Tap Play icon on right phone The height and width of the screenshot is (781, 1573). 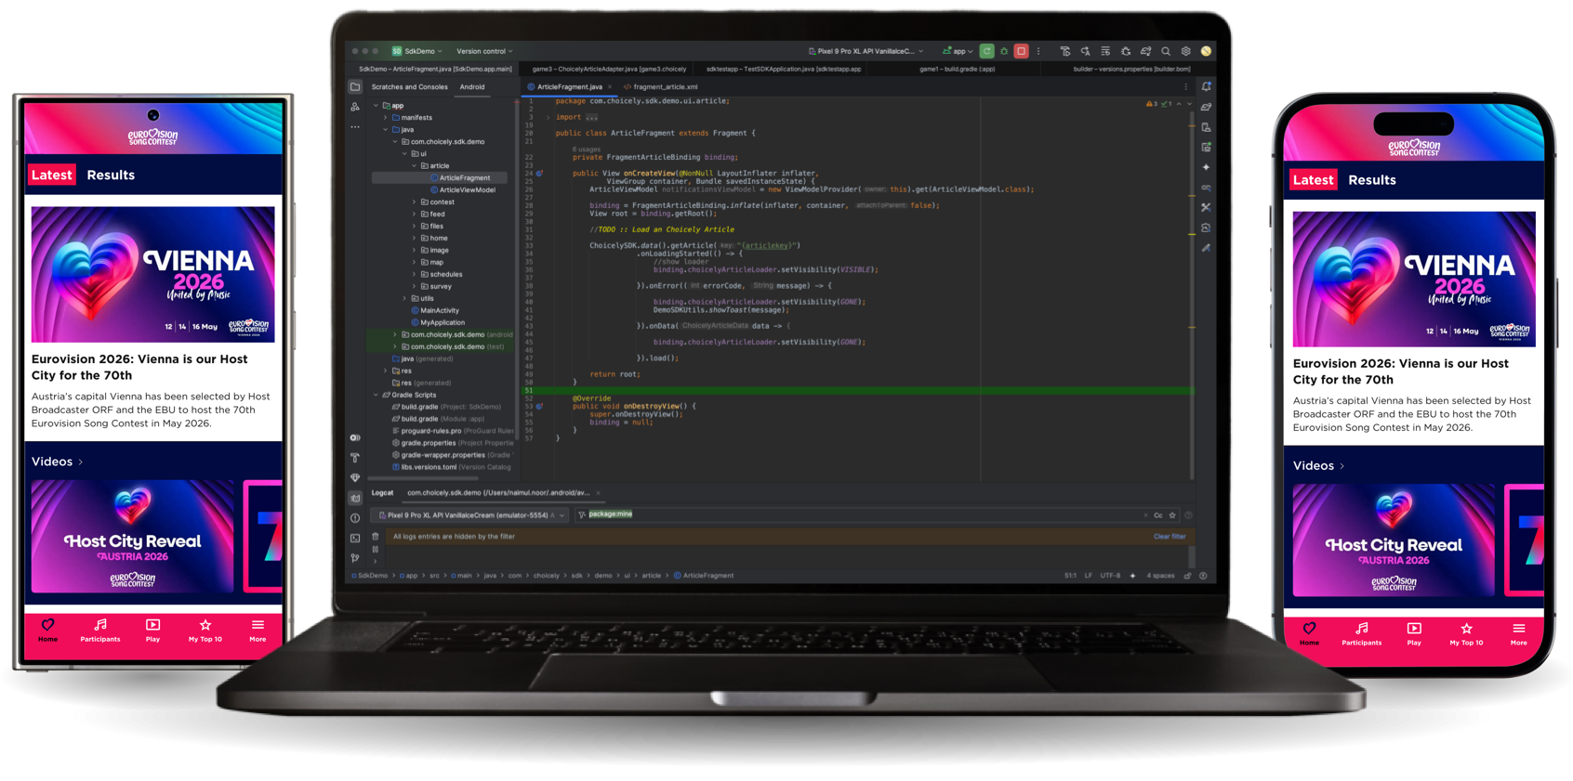pyautogui.click(x=1413, y=629)
